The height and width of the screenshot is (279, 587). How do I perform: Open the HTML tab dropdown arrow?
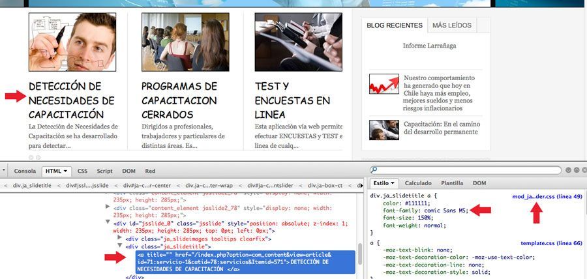pos(65,171)
